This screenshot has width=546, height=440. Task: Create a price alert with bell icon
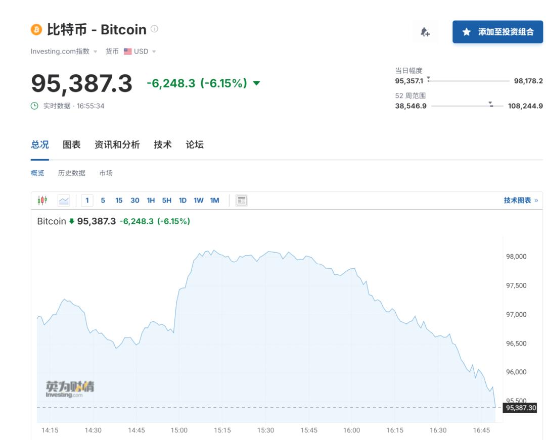425,32
